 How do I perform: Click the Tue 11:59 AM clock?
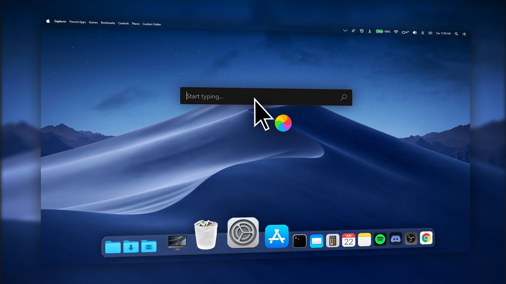443,34
